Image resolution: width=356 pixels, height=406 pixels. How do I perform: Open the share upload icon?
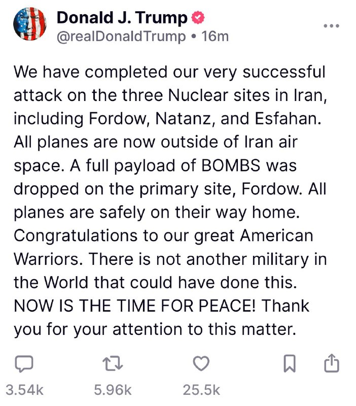[332, 363]
